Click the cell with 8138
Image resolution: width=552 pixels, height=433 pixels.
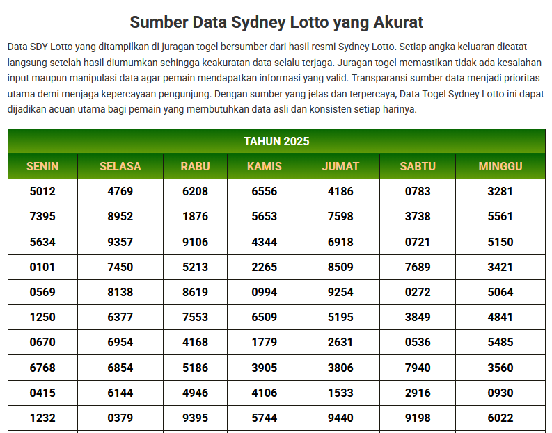click(x=120, y=292)
